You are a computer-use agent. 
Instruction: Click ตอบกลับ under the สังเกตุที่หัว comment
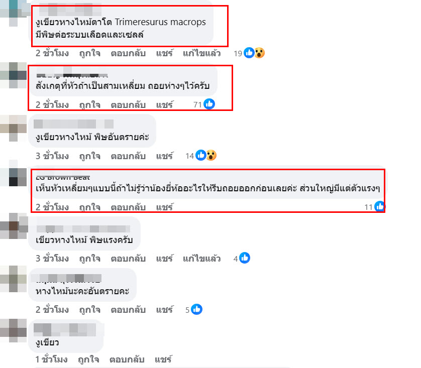tap(128, 104)
